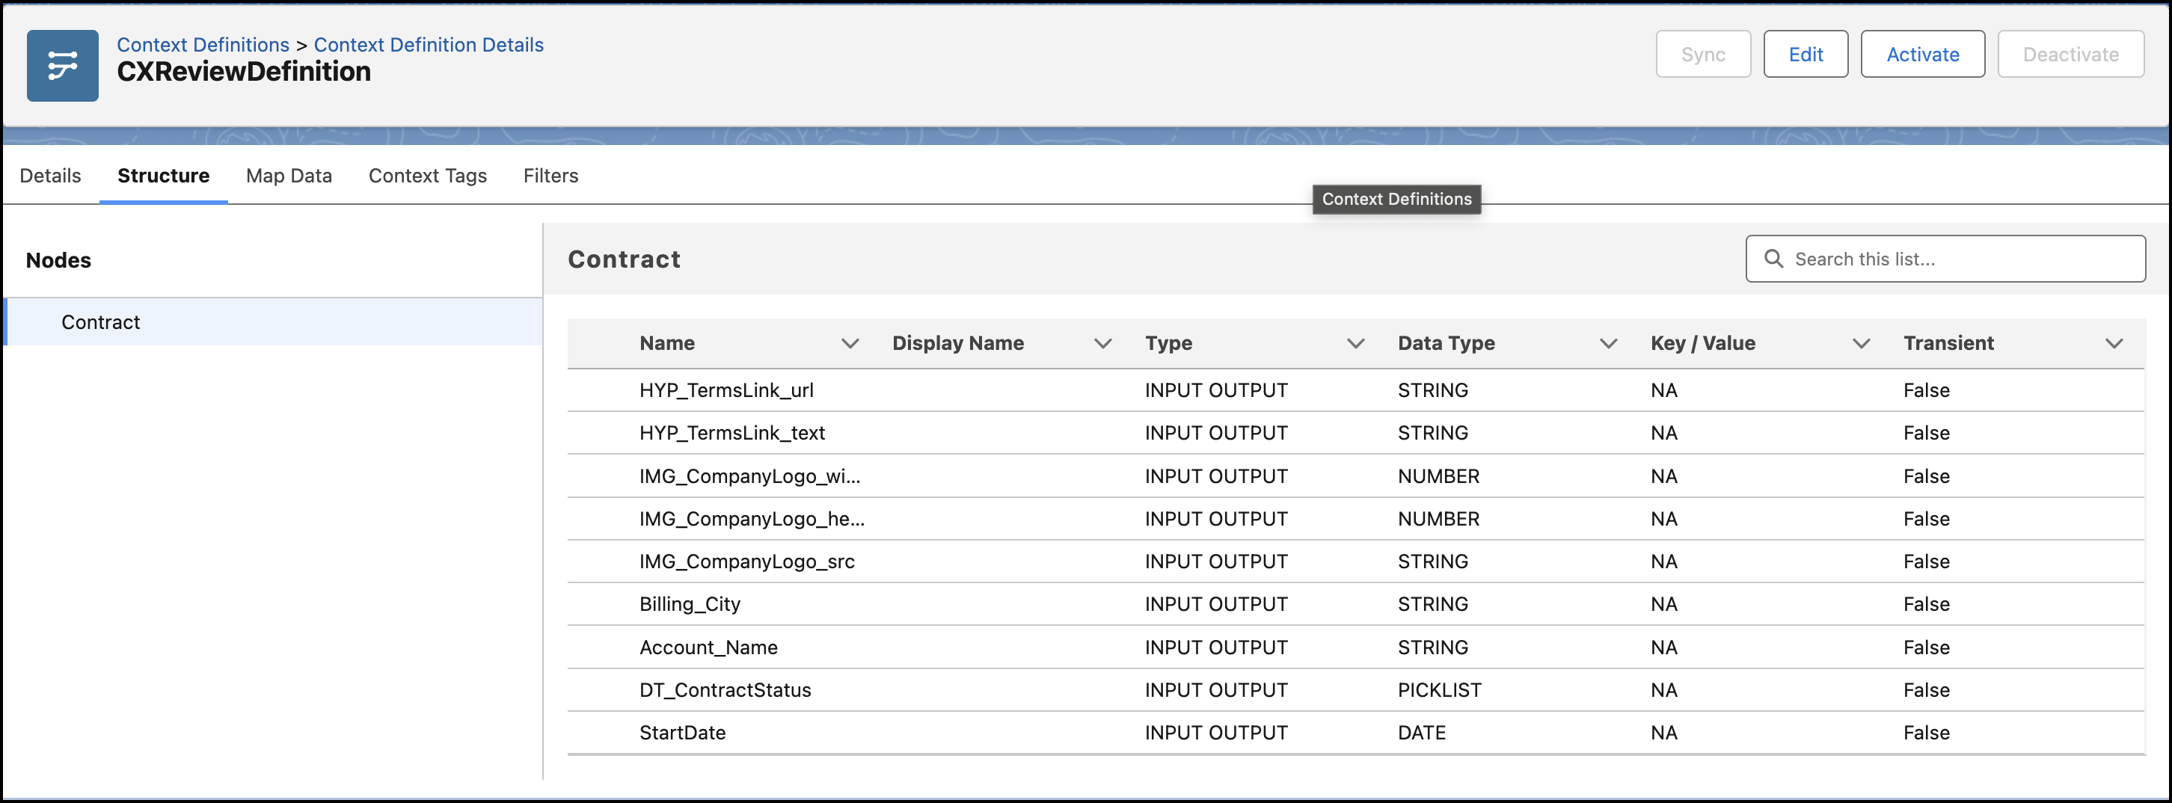Open the Key / Value column dropdown
The width and height of the screenshot is (2172, 803).
tap(1862, 343)
